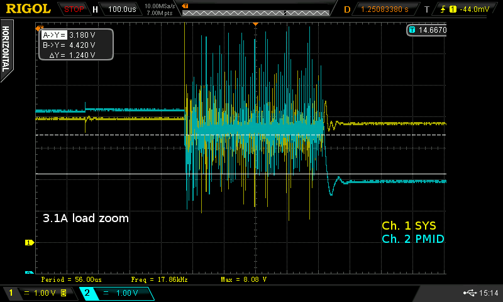The width and height of the screenshot is (503, 302).
Task: Click the B->Y cursor reading 4.420 V
Action: point(69,45)
